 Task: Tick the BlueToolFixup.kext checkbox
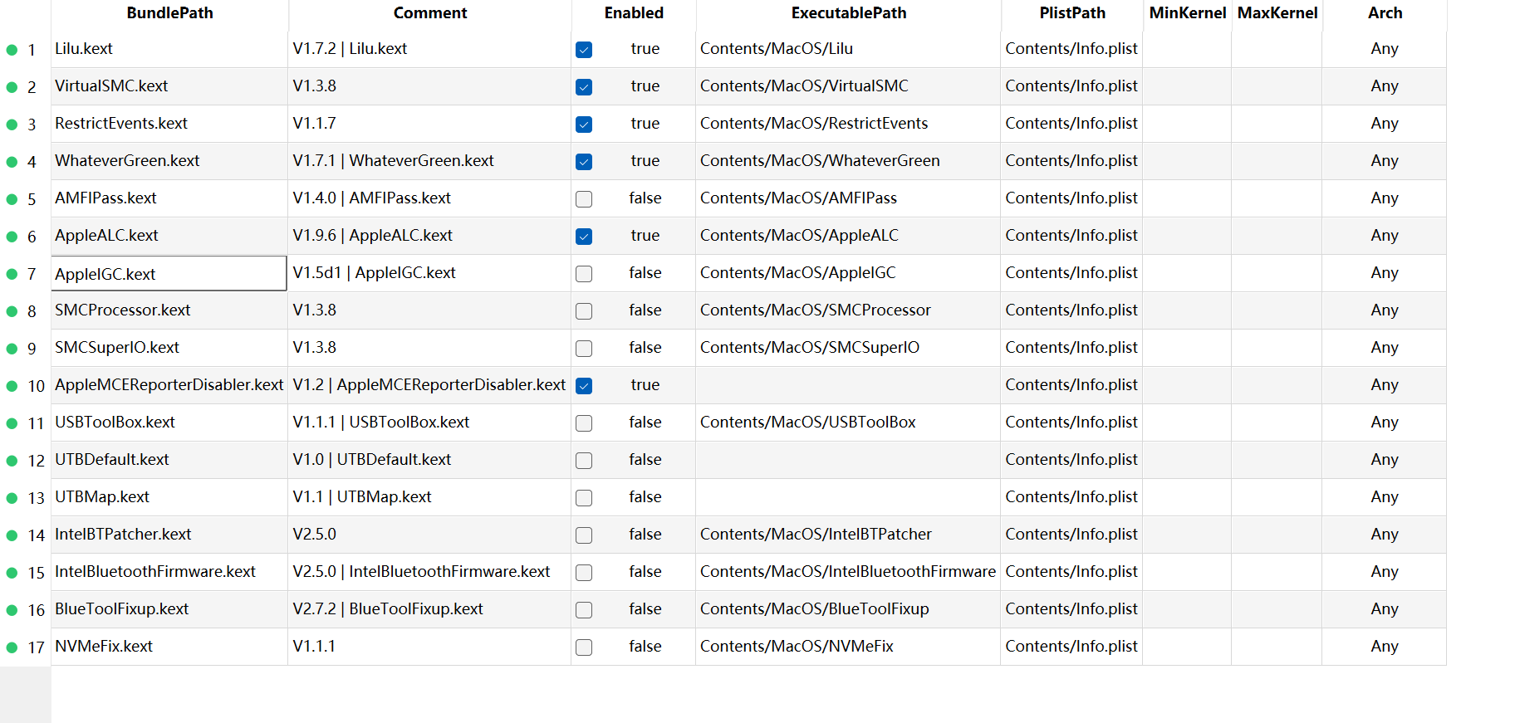[584, 610]
